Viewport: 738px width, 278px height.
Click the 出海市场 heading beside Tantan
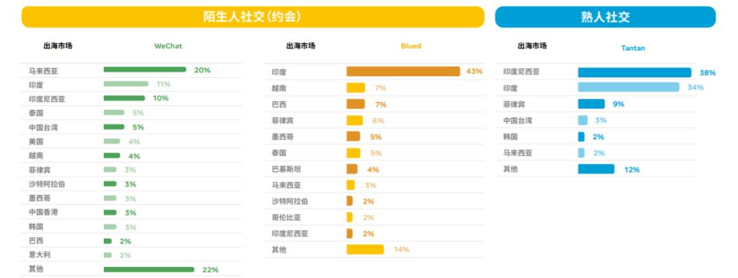532,46
